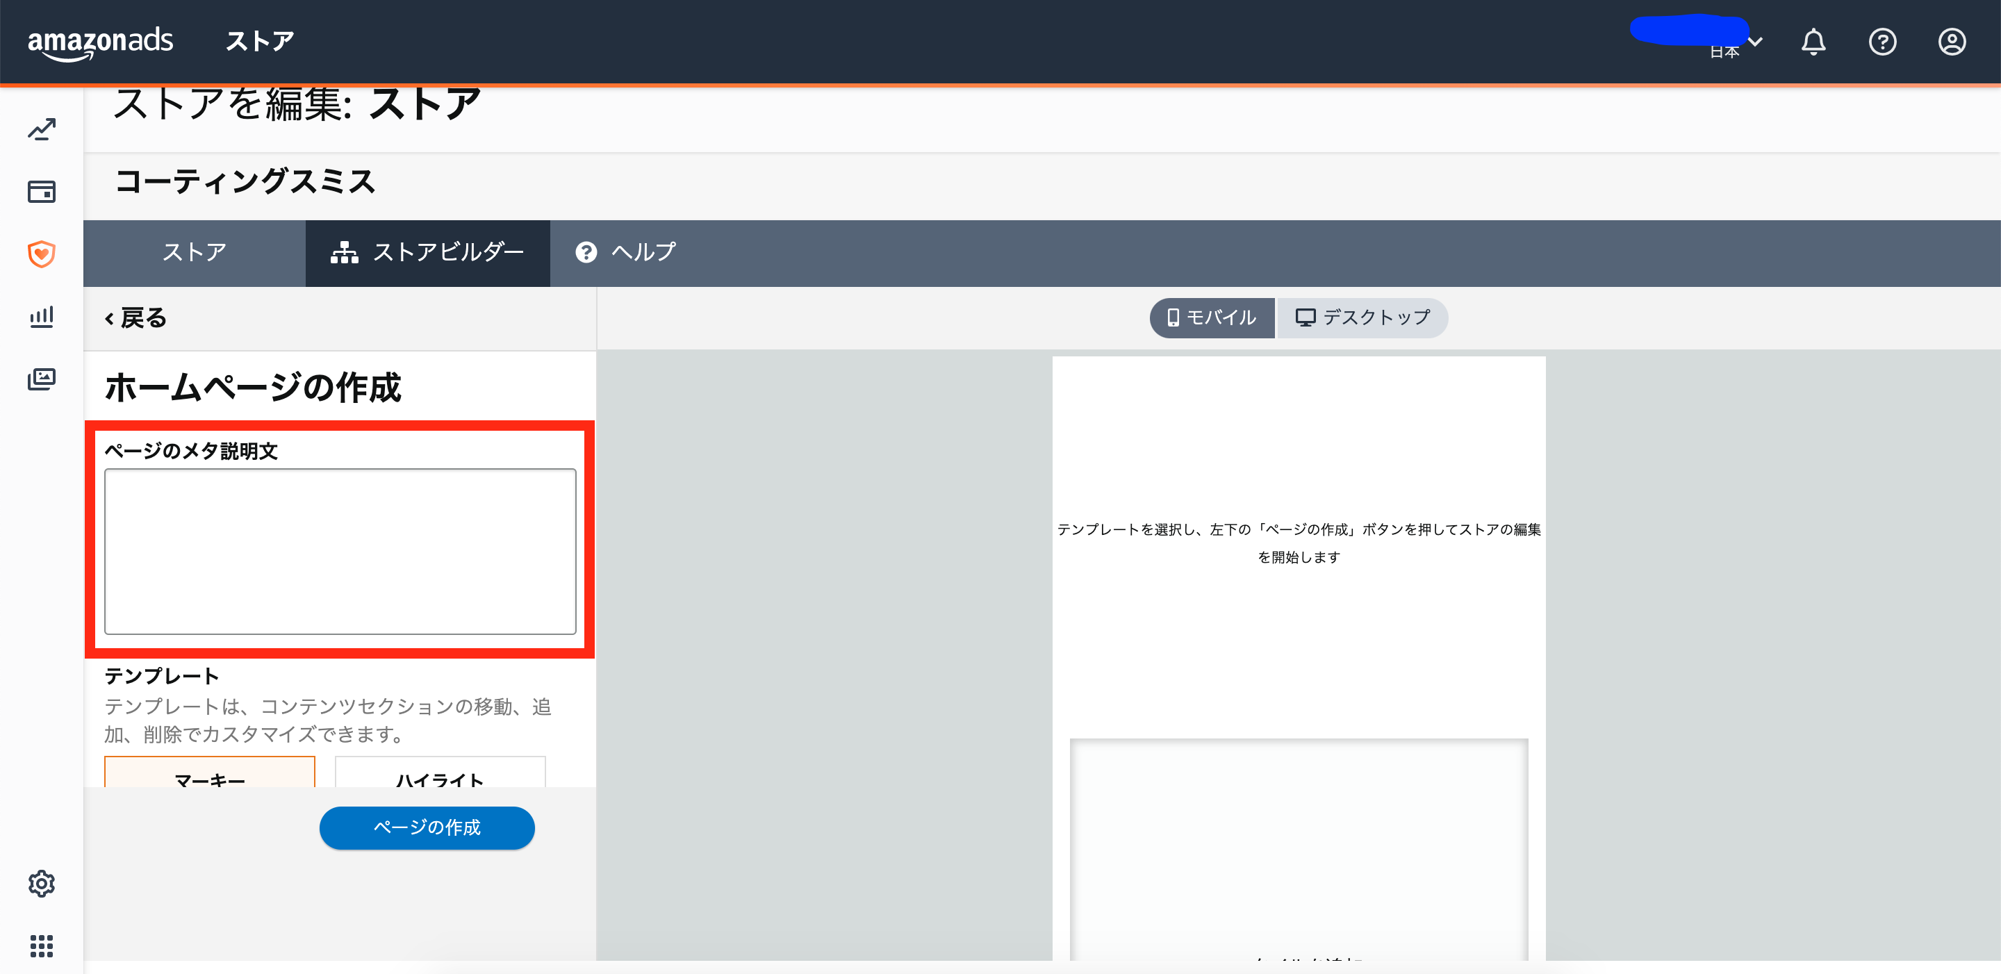This screenshot has height=974, width=2001.
Task: Click the コーティングスミス store name
Action: 245,182
